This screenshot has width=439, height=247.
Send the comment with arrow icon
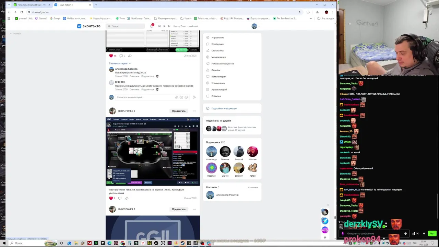coord(194,97)
